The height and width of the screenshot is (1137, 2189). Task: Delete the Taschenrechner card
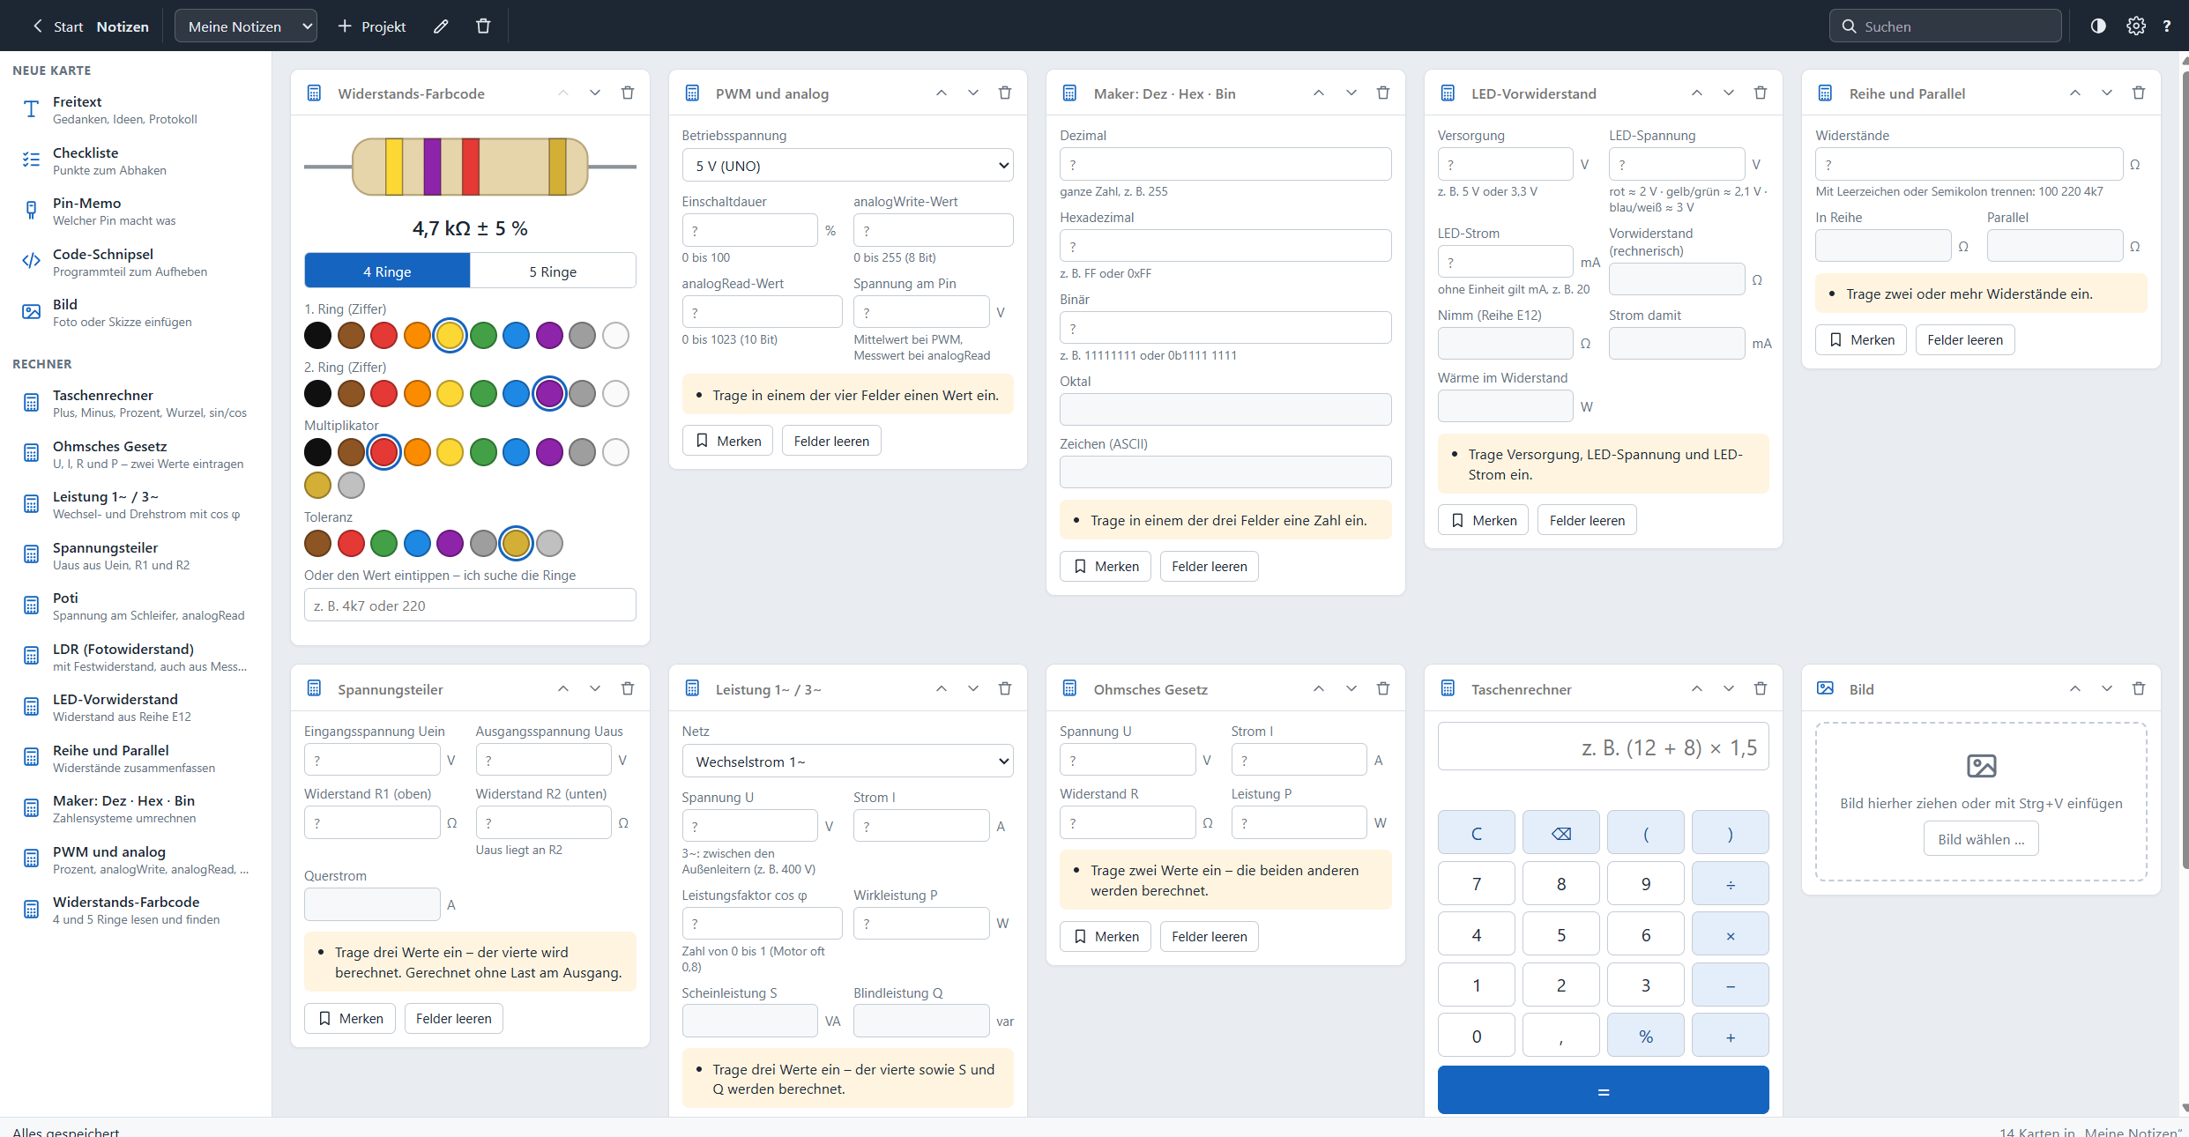pos(1761,689)
